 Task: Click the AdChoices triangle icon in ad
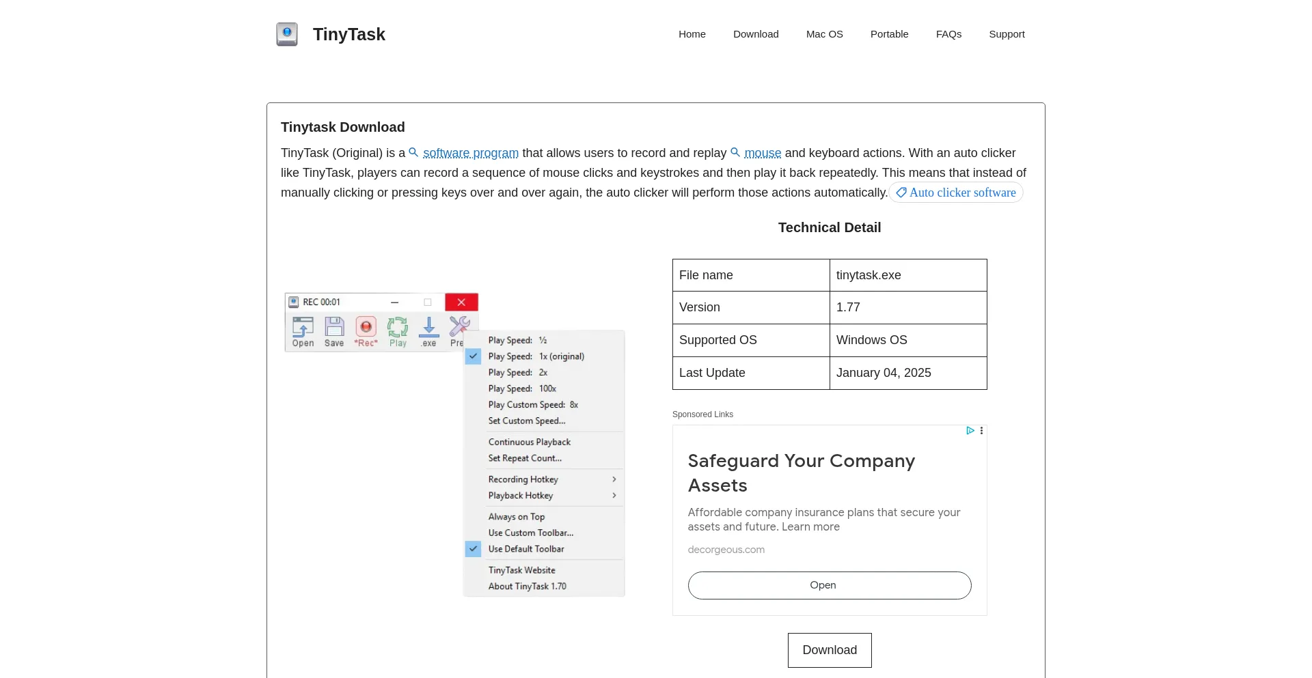point(970,431)
